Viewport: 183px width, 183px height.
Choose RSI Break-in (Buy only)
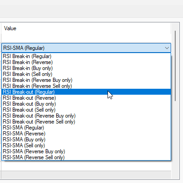86,68
